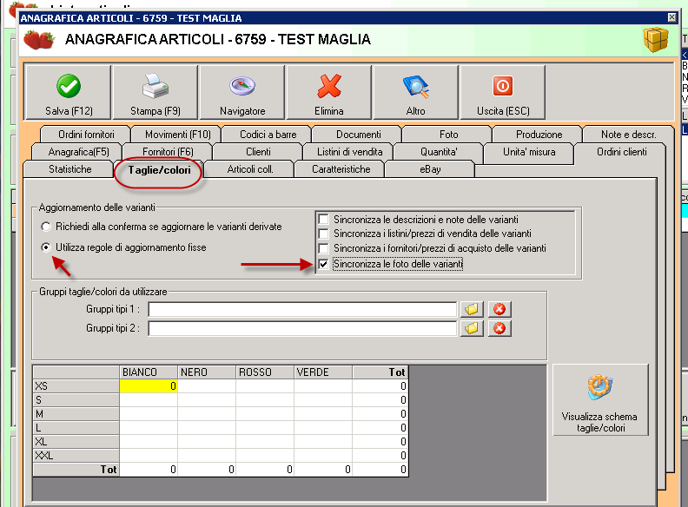Focus the Gruppi tipi 2 input field
This screenshot has width=688, height=507.
tap(302, 328)
